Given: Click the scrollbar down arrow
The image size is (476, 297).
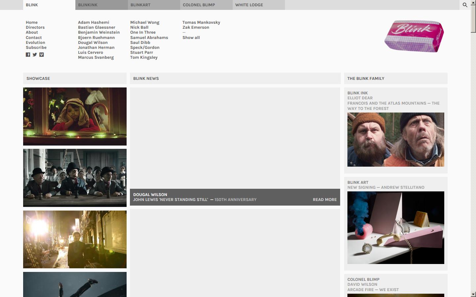Looking at the screenshot, I should [473, 294].
